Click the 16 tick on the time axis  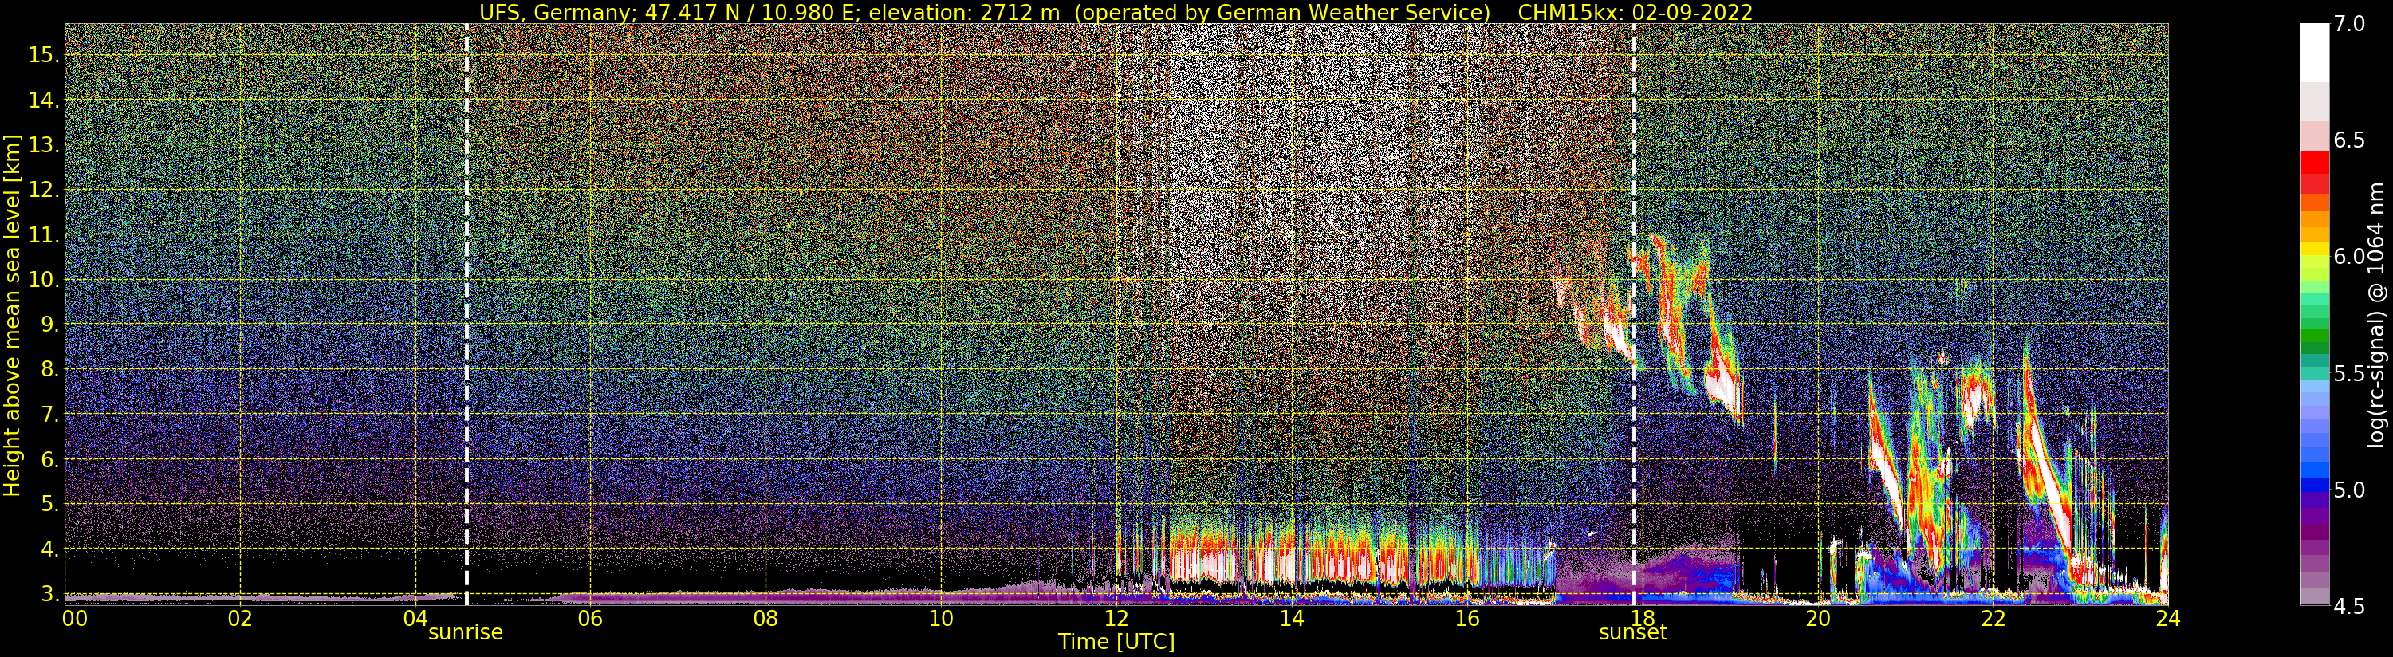click(1467, 618)
